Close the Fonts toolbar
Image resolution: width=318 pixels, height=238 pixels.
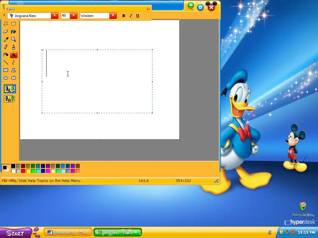coord(148,8)
